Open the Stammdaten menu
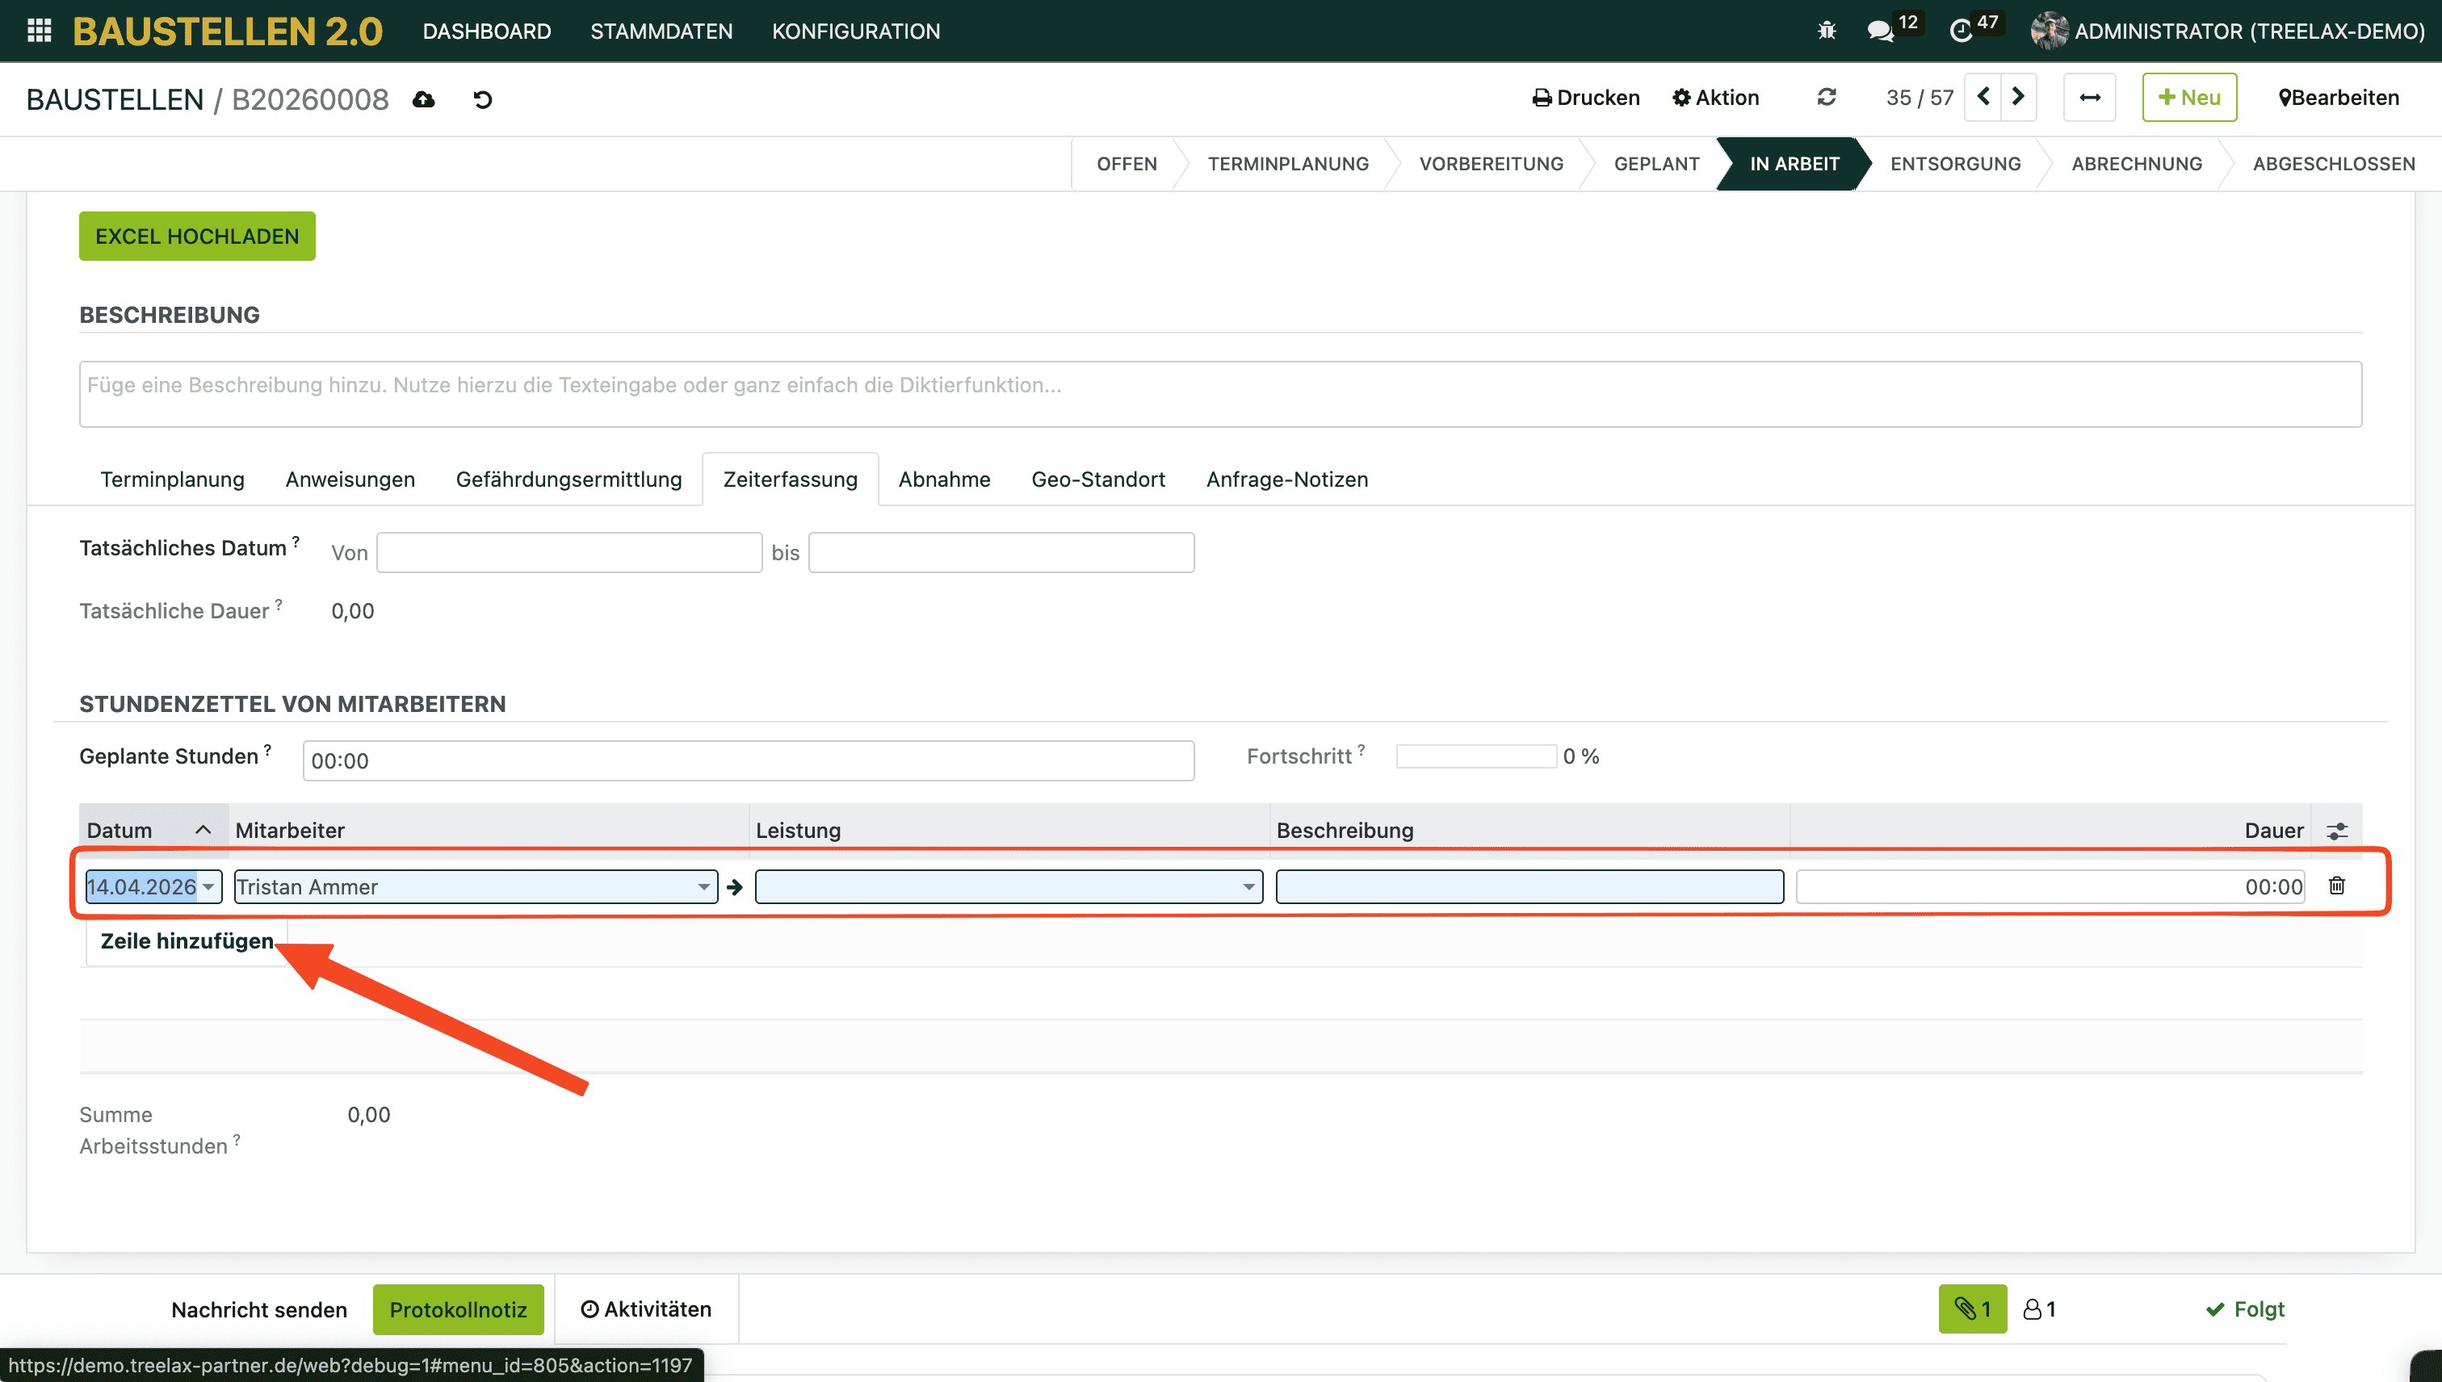This screenshot has width=2442, height=1382. pos(661,31)
